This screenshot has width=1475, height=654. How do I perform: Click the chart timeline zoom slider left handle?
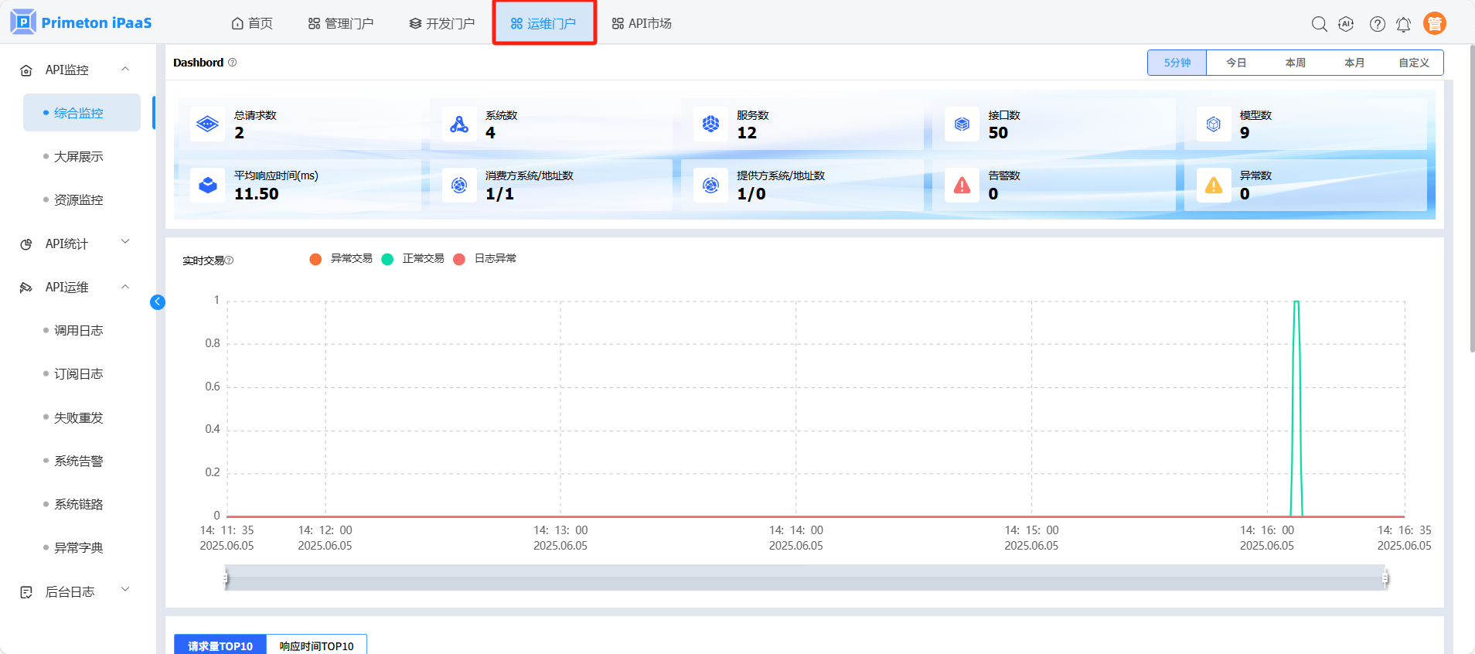click(226, 577)
